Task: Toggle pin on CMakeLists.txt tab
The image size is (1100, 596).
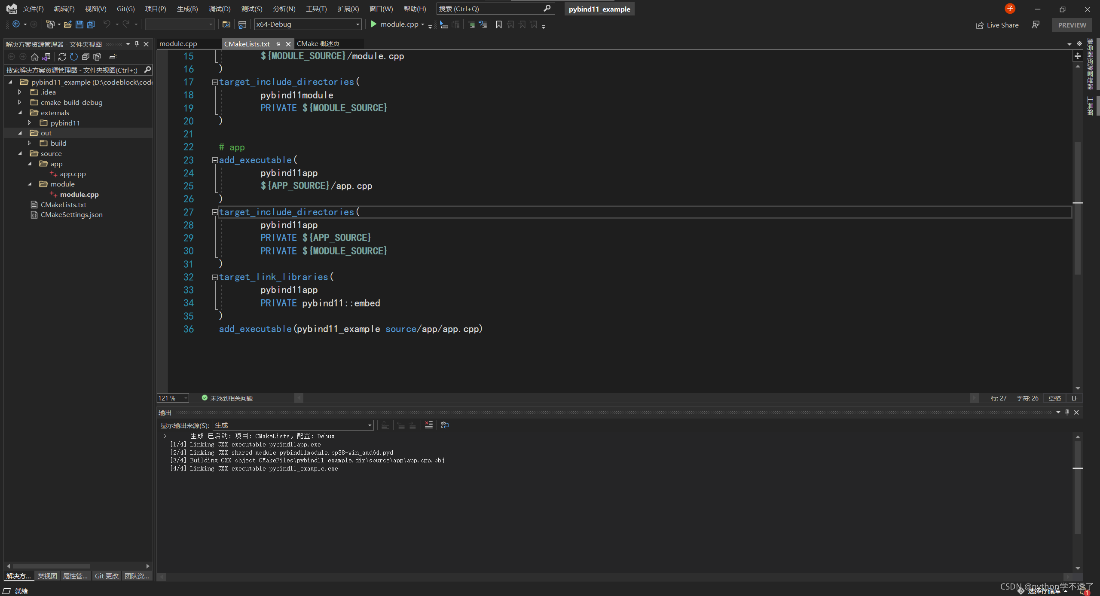Action: (x=278, y=44)
